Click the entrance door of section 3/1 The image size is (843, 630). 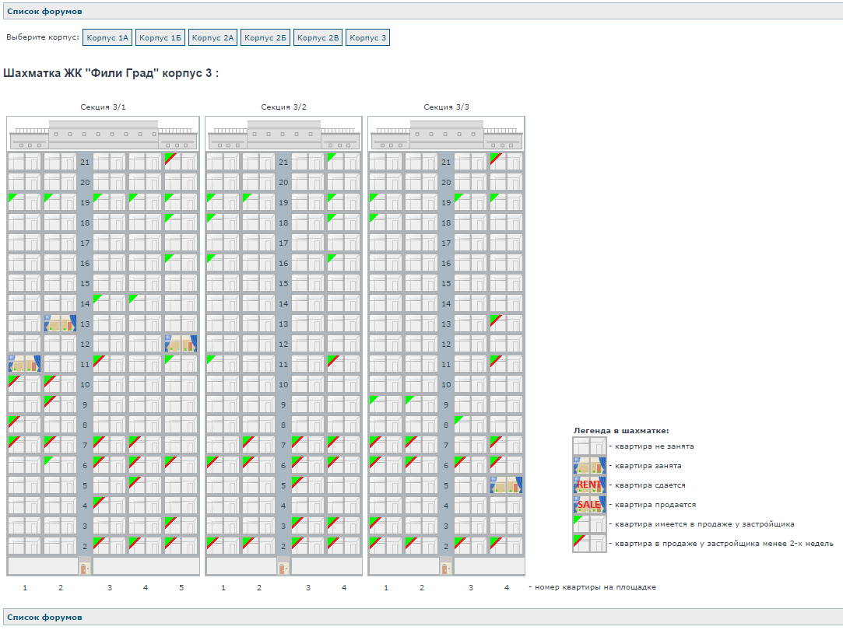[x=85, y=568]
